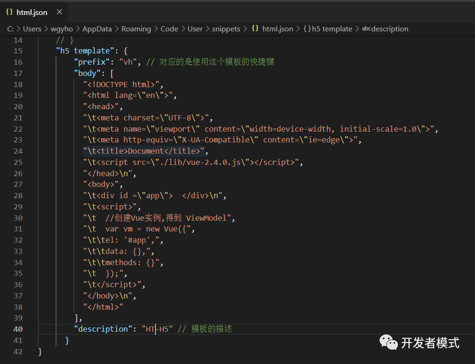Screen dimensions: 475x364
Task: Open the Roaming breadcrumb folder
Action: [x=136, y=29]
